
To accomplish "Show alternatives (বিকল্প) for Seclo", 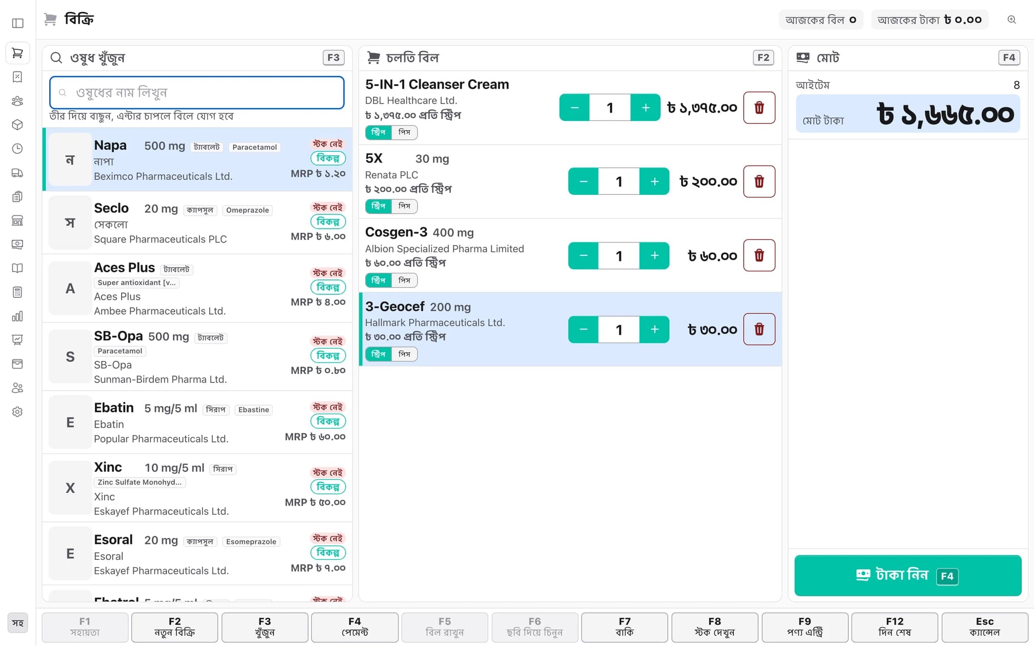I will click(328, 221).
